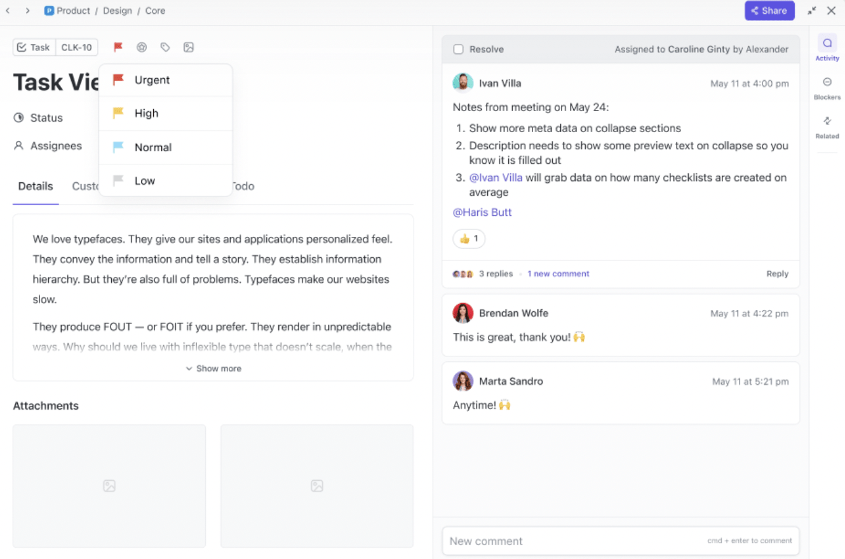Click the tag icon in task header
Screen dimensions: 845x559
(165, 47)
